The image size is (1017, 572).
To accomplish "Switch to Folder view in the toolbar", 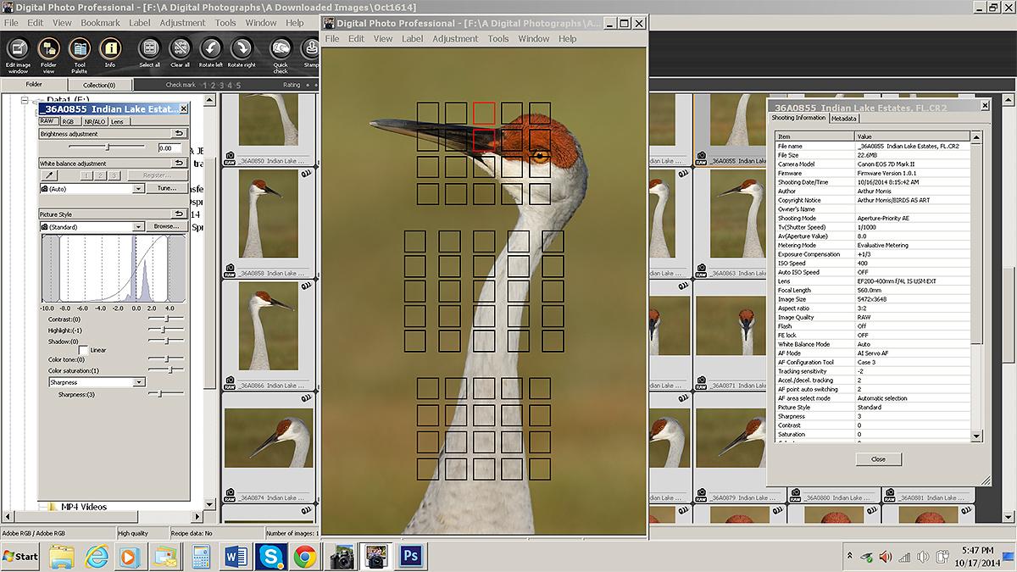I will click(48, 53).
